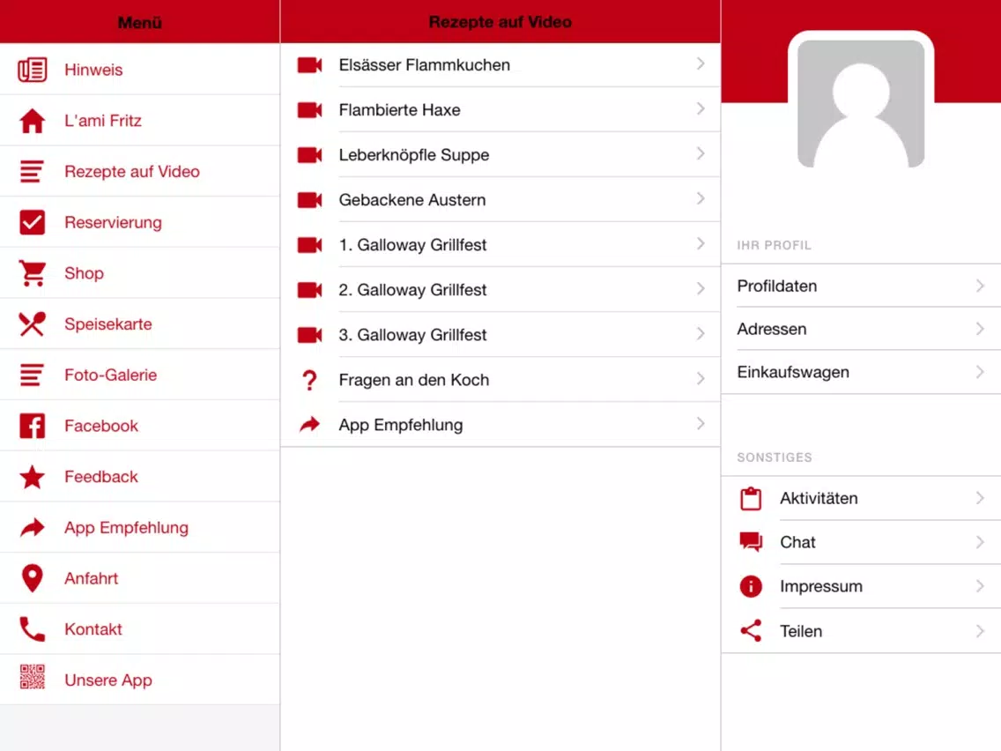
Task: Click the share nodes icon beside Teilen
Action: tap(751, 631)
